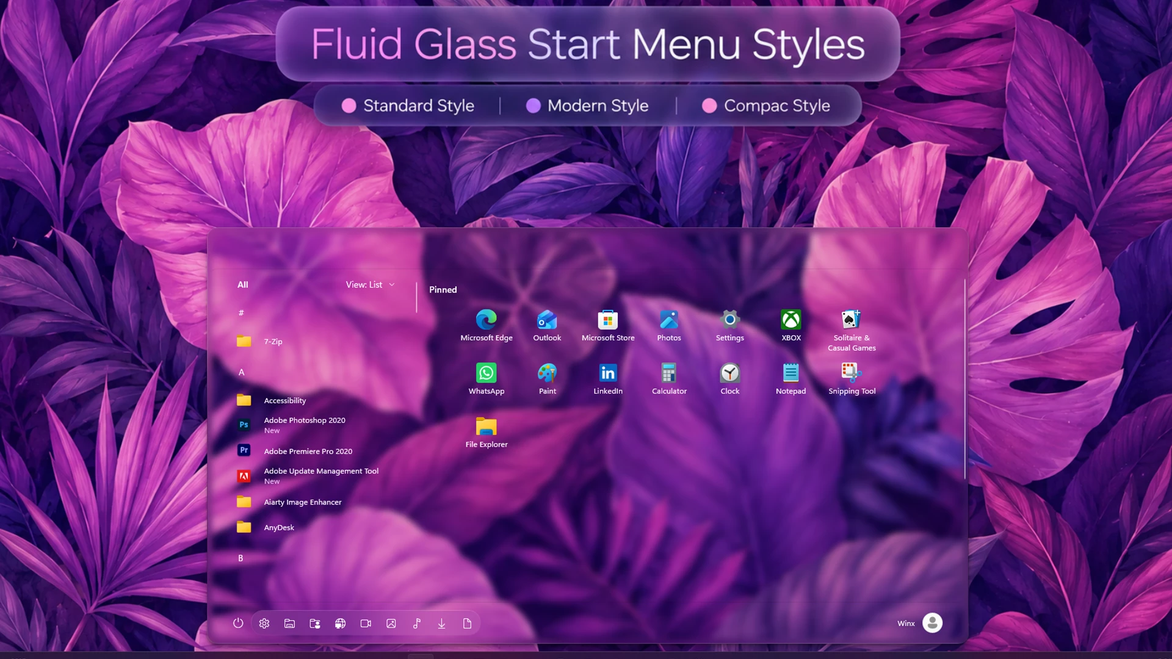Expand the View: List dropdown
Image resolution: width=1172 pixels, height=659 pixels.
click(x=371, y=285)
